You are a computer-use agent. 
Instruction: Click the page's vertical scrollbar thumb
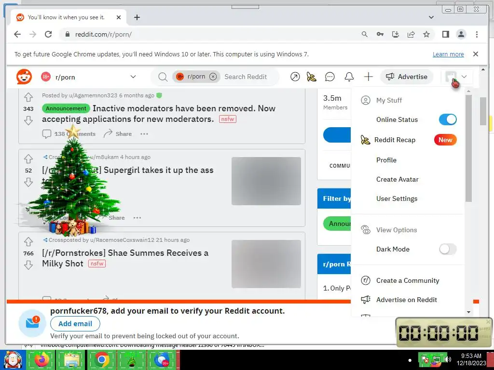point(483,111)
